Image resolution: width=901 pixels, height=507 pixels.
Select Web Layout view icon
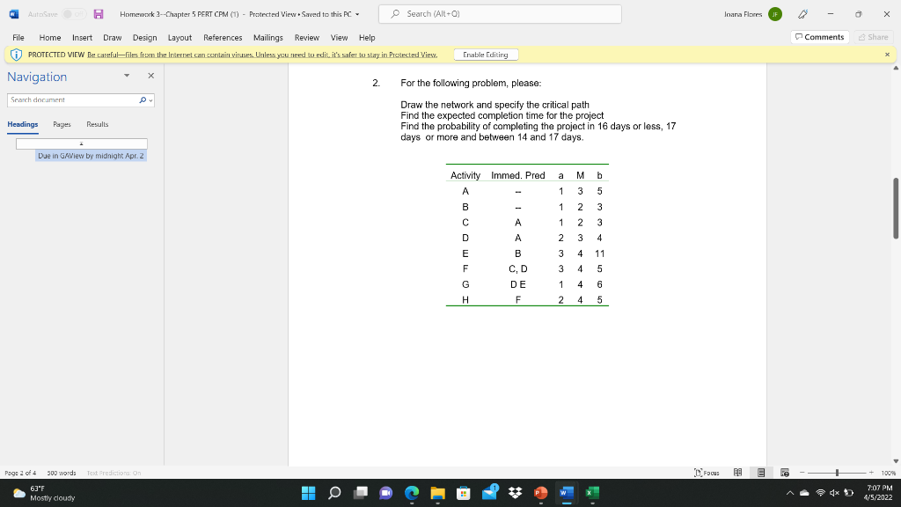[x=784, y=473]
